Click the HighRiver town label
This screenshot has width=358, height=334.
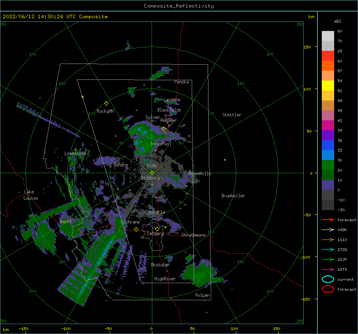click(x=165, y=279)
